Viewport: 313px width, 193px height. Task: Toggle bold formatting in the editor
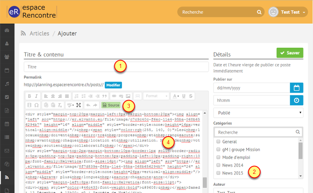point(30,96)
